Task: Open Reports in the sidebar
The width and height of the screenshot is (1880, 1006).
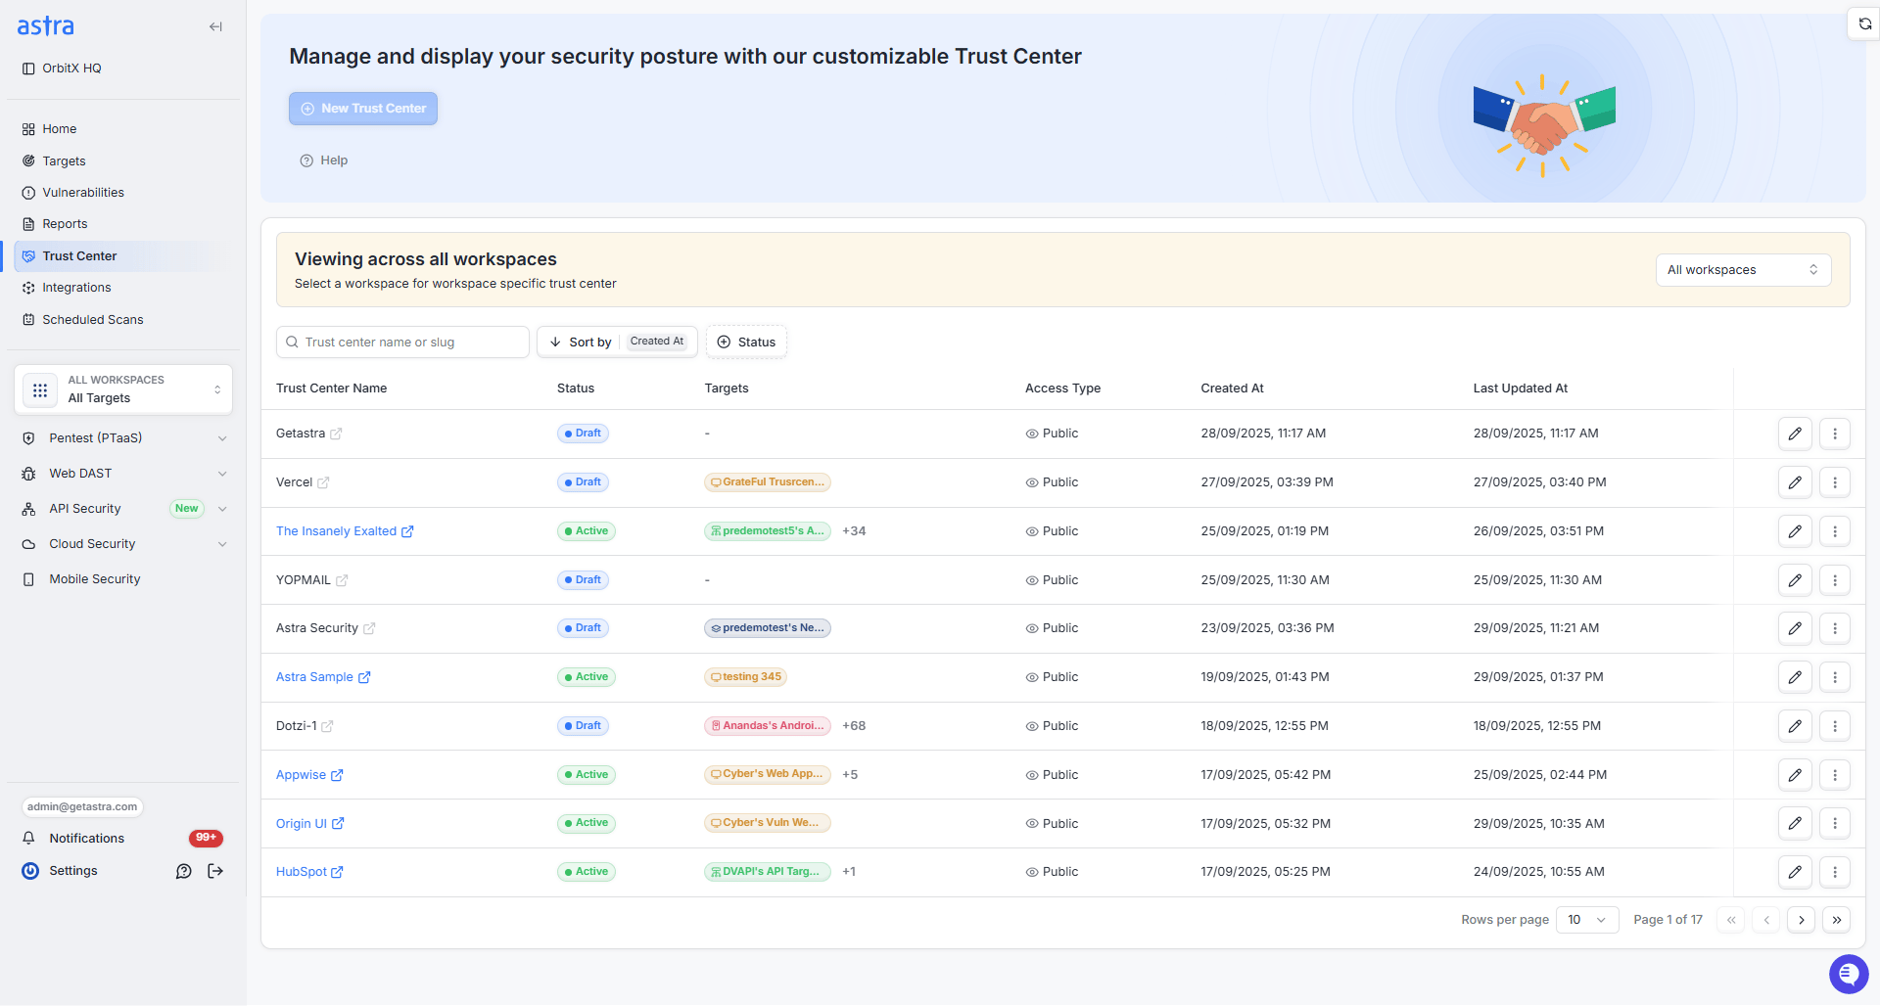Action: click(65, 224)
